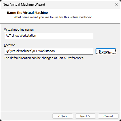Cancel the virtual machine wizard
The height and width of the screenshot is (121, 121).
tap(108, 116)
